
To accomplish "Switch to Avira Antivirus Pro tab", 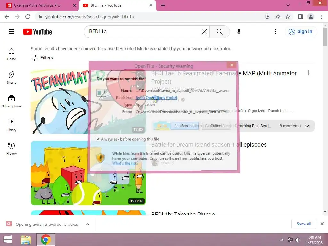I will coord(39,5).
